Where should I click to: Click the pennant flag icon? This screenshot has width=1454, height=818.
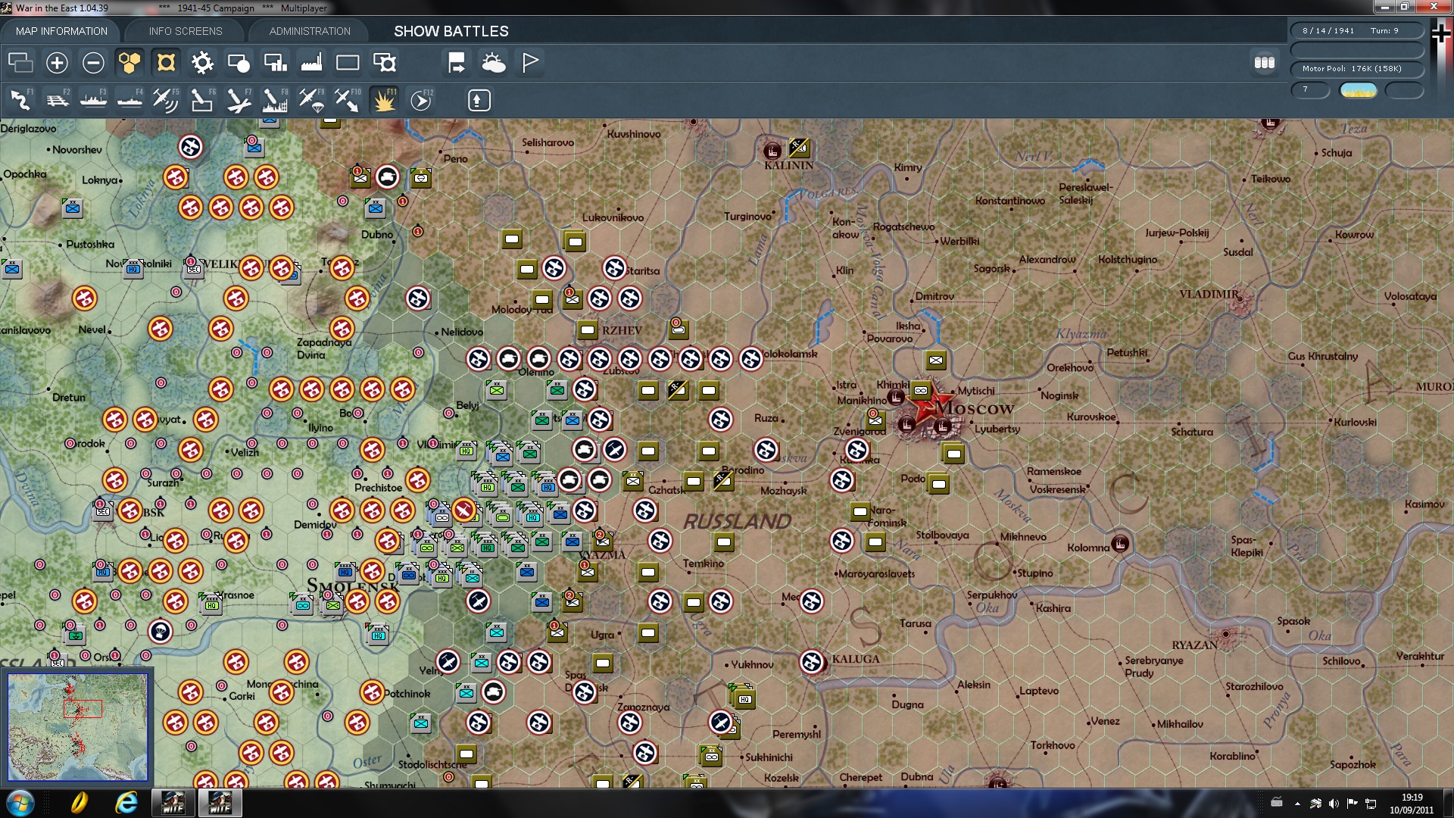[529, 63]
